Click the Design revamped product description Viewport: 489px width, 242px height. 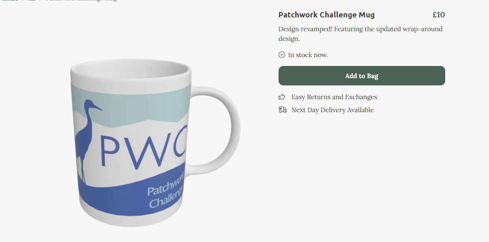coord(360,34)
